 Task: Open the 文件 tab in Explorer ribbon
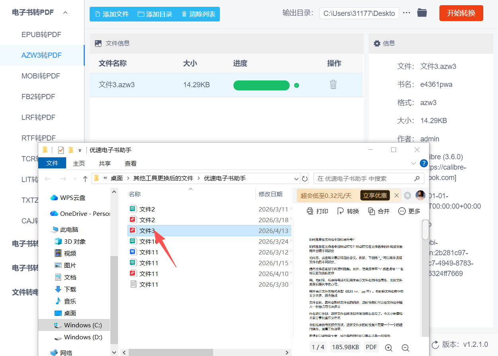coord(52,163)
